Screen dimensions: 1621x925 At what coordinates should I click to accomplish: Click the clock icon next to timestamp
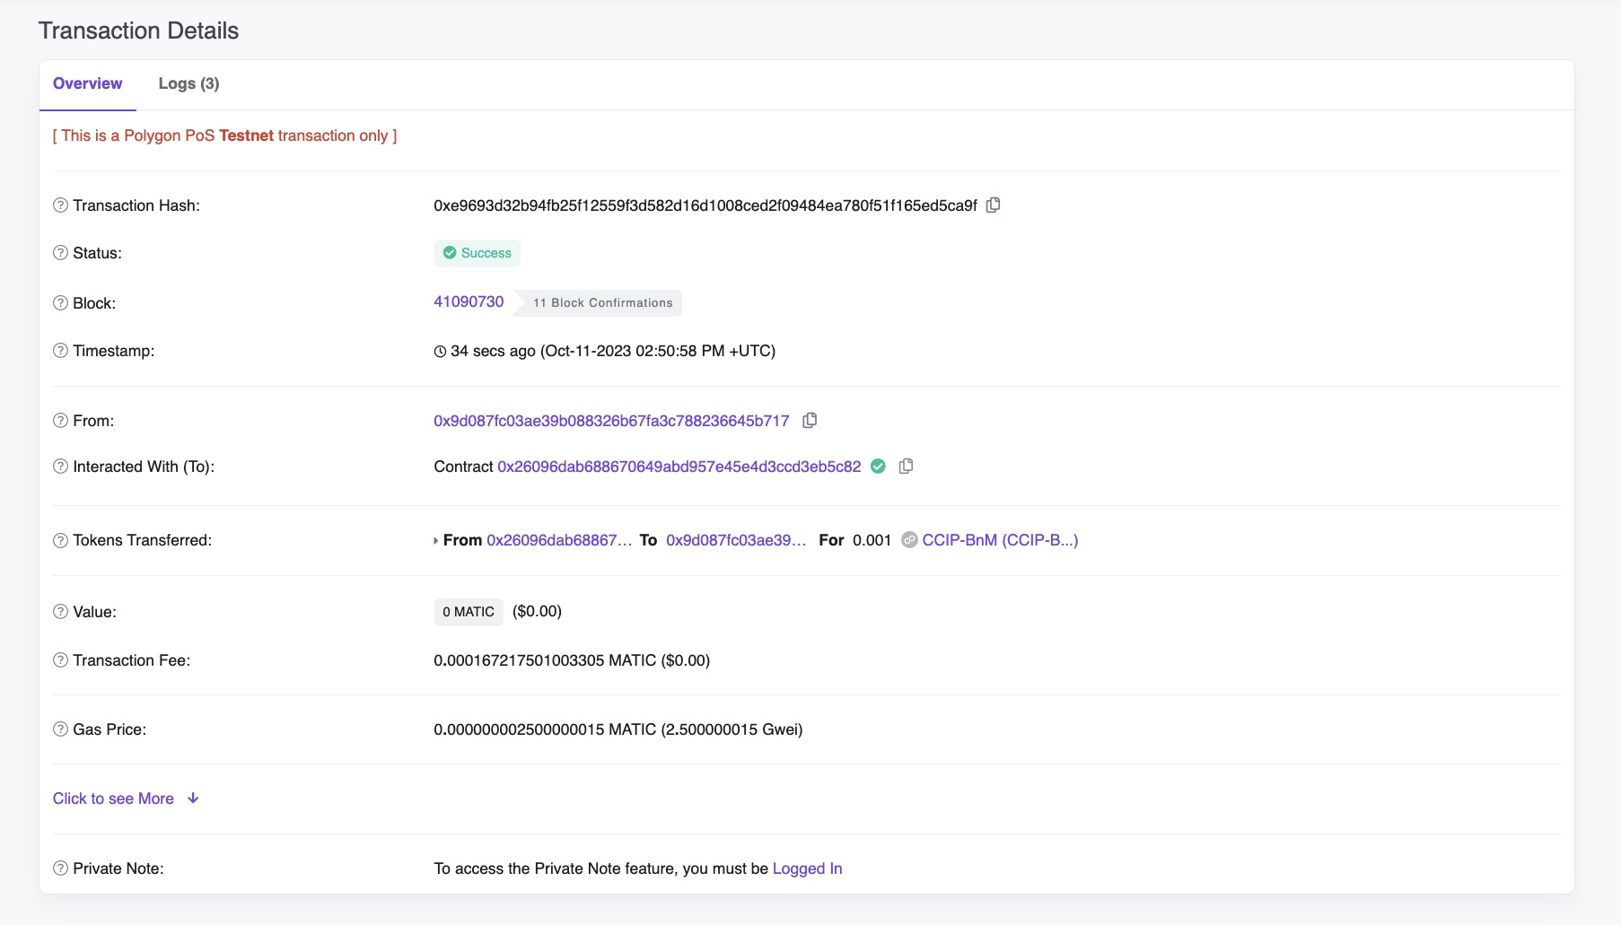tap(440, 352)
